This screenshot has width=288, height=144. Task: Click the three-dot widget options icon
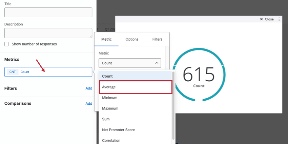coord(279,19)
